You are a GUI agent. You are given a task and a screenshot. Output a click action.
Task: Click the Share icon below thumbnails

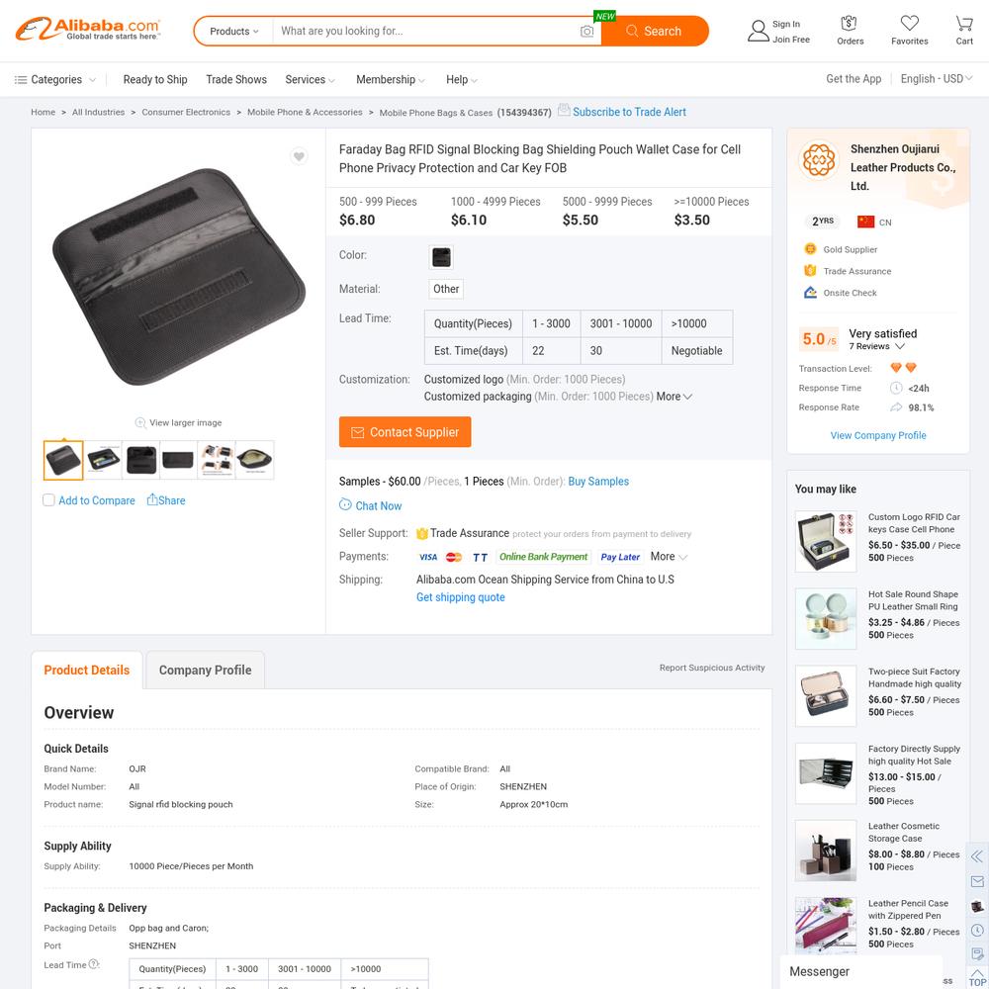[x=152, y=499]
